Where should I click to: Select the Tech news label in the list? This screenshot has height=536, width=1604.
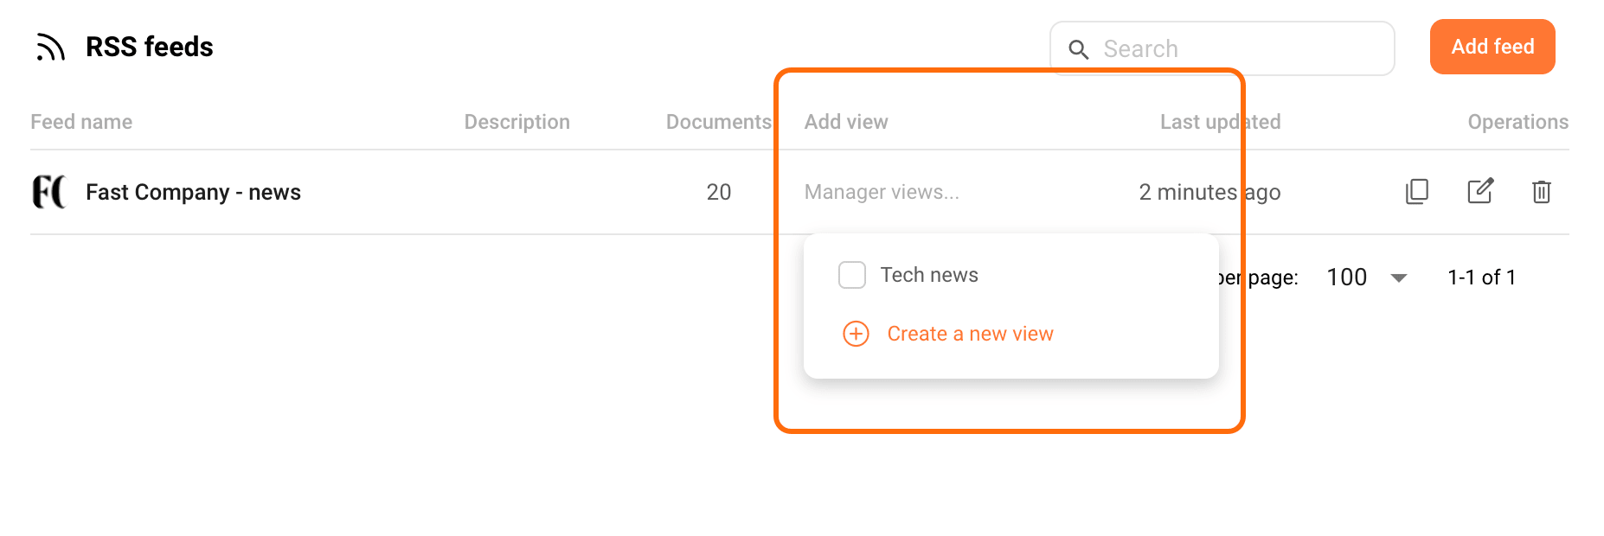(x=929, y=275)
